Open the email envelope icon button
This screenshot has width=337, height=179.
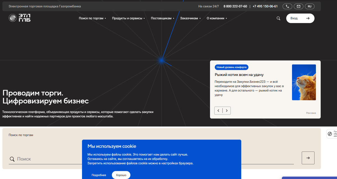pos(299,6)
